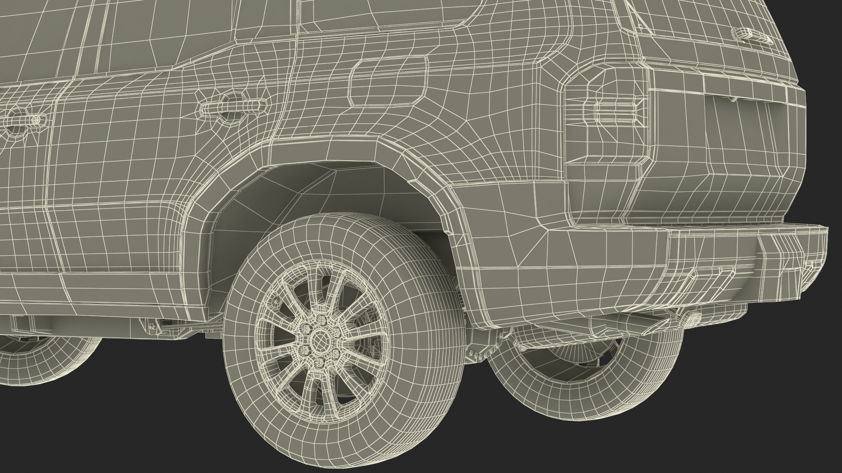Image resolution: width=842 pixels, height=473 pixels.
Task: Select the fuel filler door on the fender
Action: (x=388, y=81)
